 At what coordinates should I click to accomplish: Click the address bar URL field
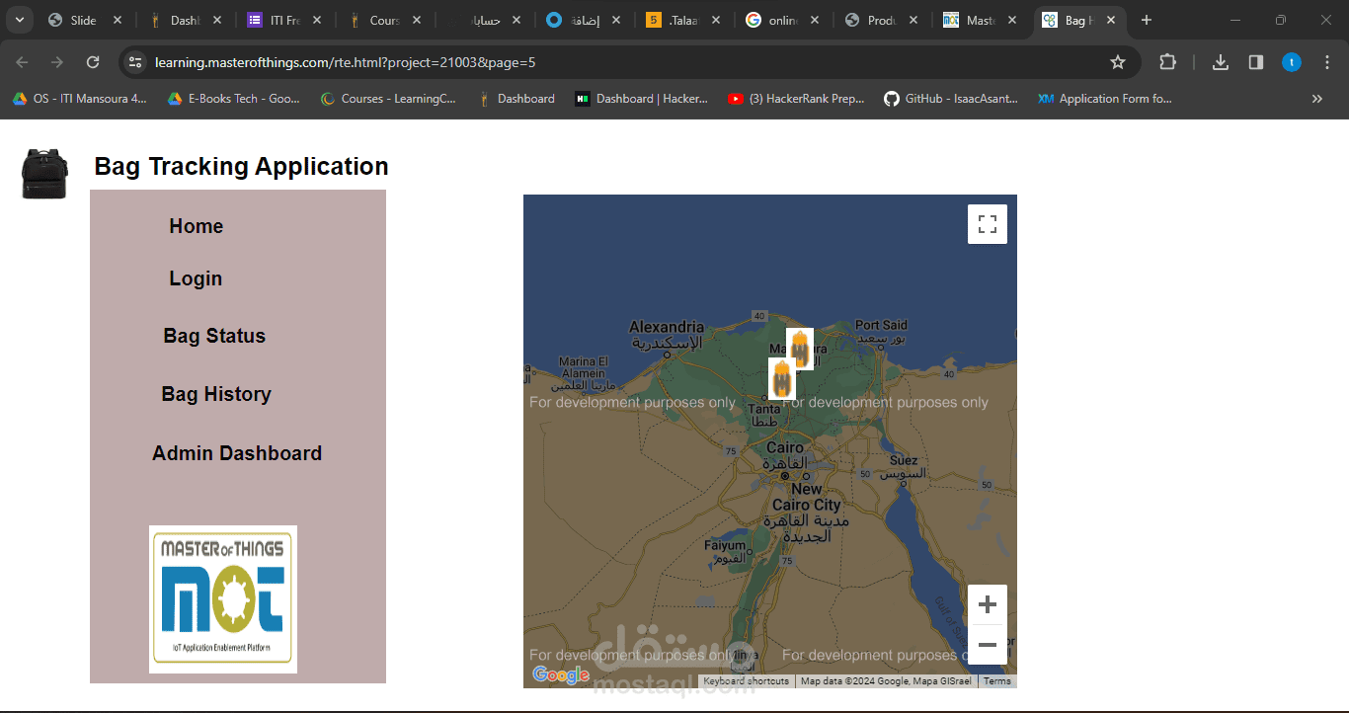click(x=622, y=62)
